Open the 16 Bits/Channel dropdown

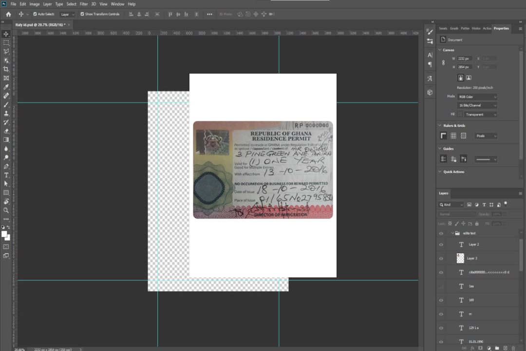(477, 105)
